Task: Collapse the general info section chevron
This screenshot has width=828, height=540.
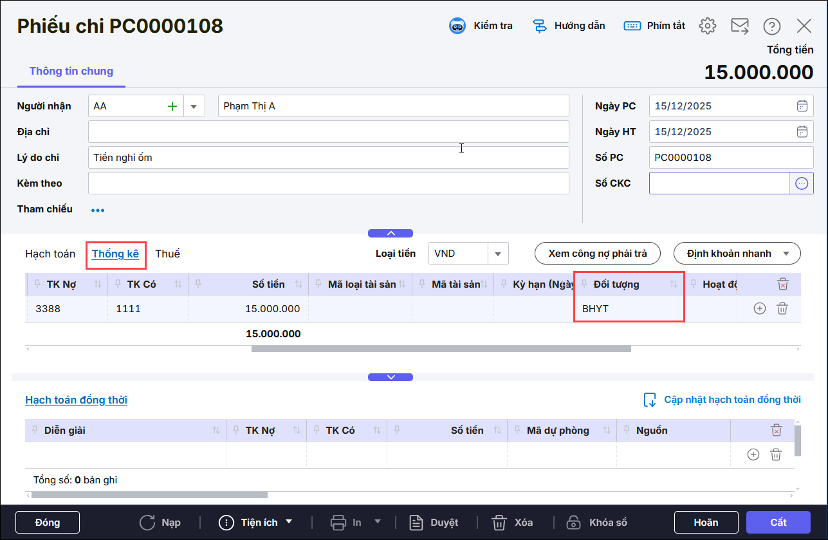Action: [391, 233]
